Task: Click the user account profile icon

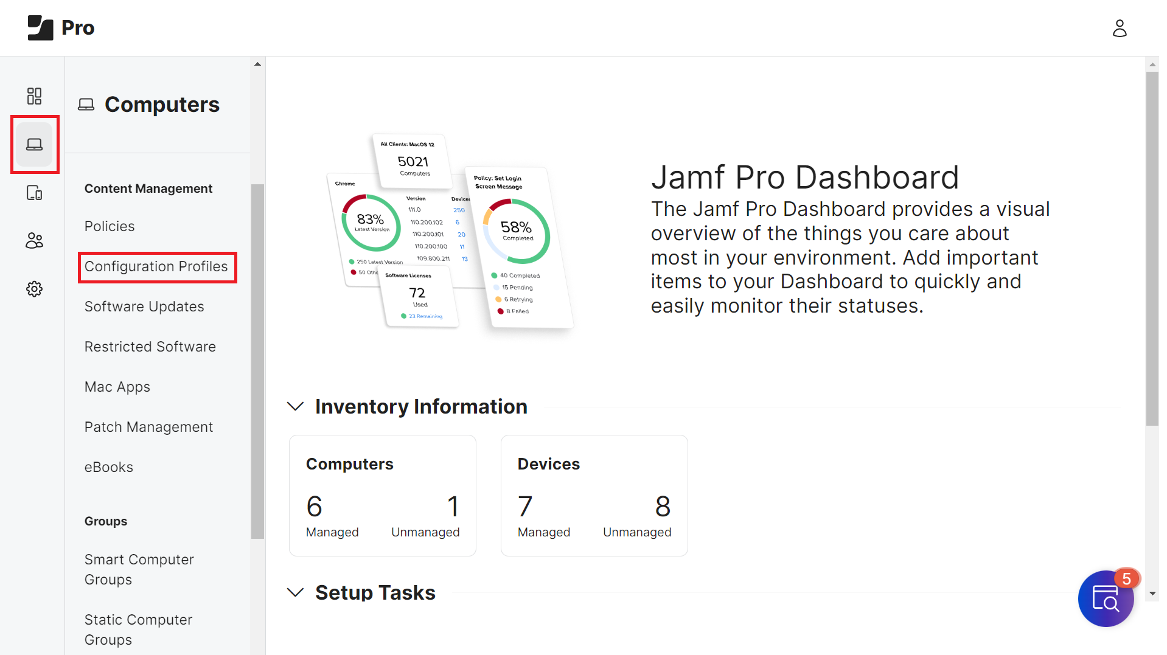Action: pyautogui.click(x=1119, y=28)
